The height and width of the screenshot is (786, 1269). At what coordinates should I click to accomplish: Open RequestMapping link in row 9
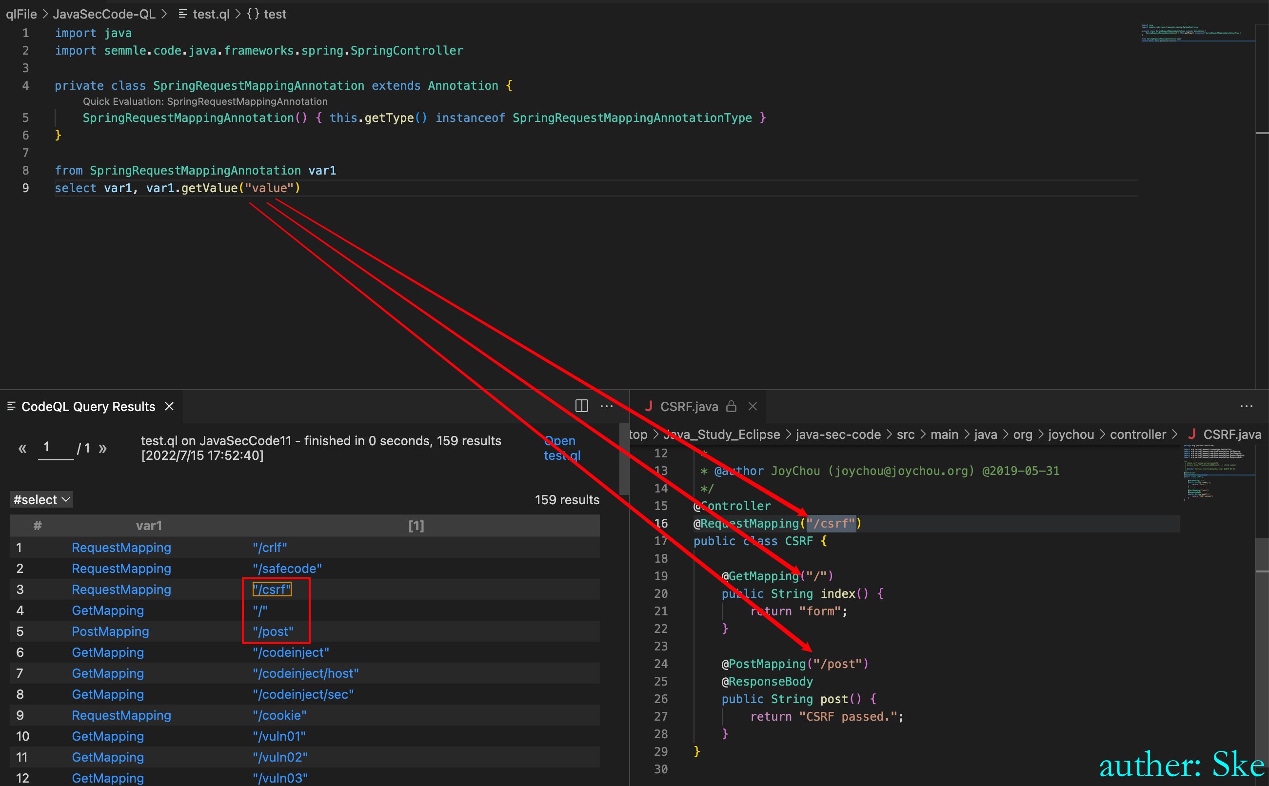(121, 715)
